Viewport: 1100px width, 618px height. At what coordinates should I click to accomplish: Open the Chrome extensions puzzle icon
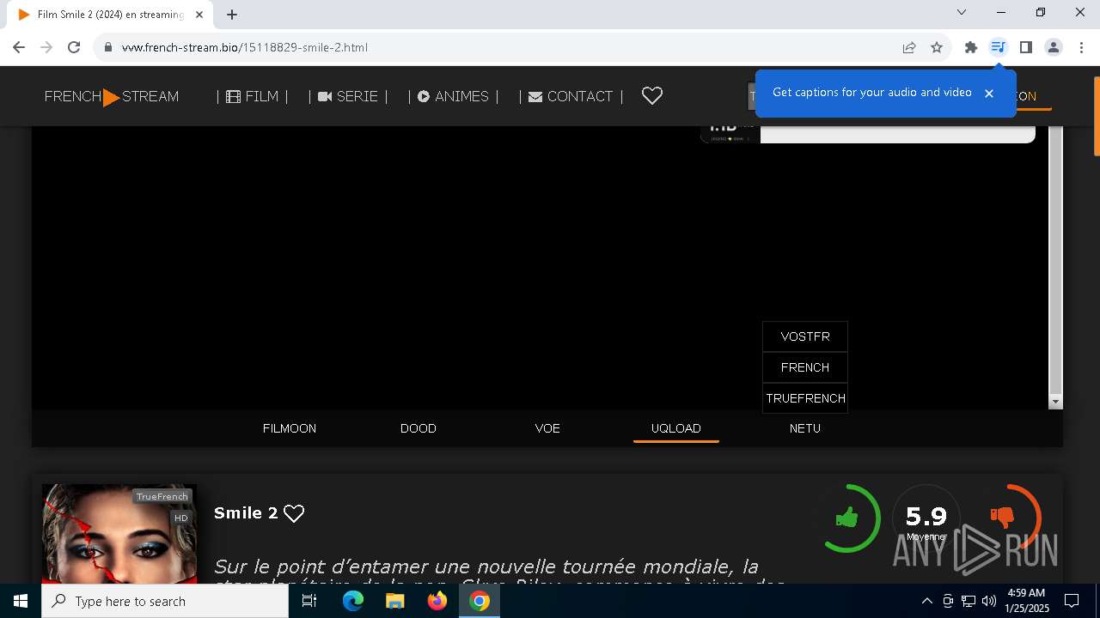[971, 47]
